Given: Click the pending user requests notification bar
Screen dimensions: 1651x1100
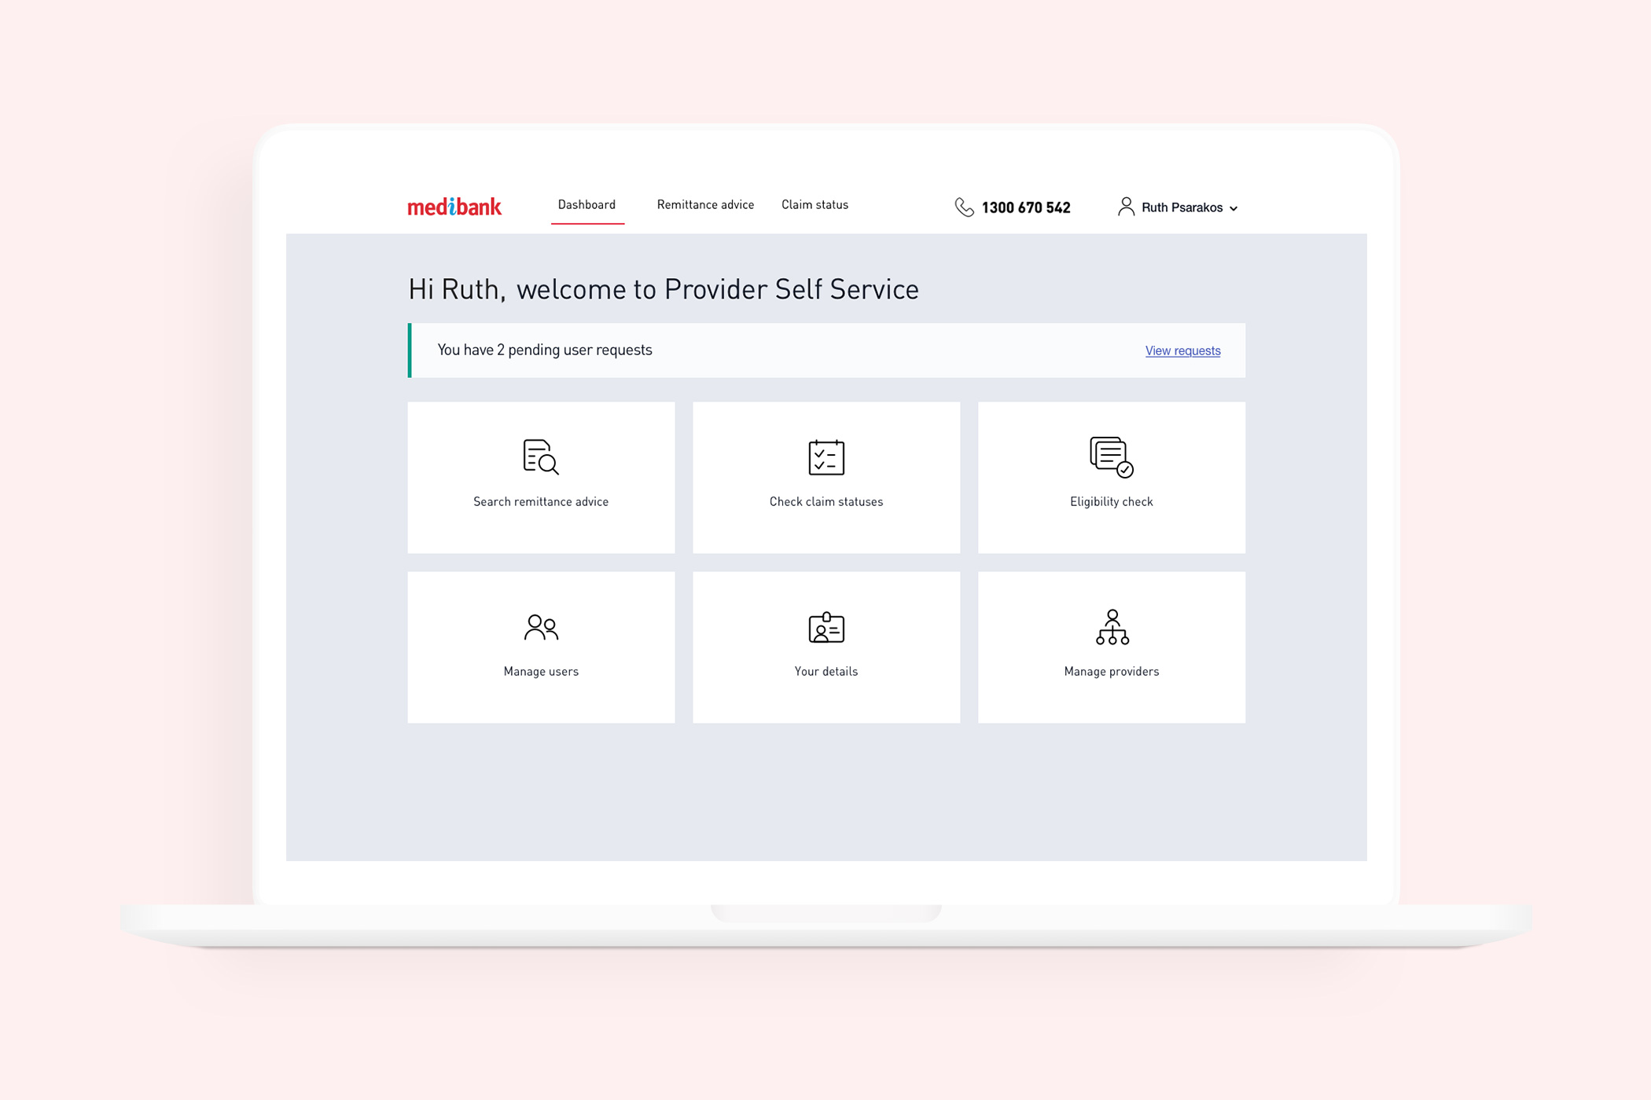Looking at the screenshot, I should point(825,350).
